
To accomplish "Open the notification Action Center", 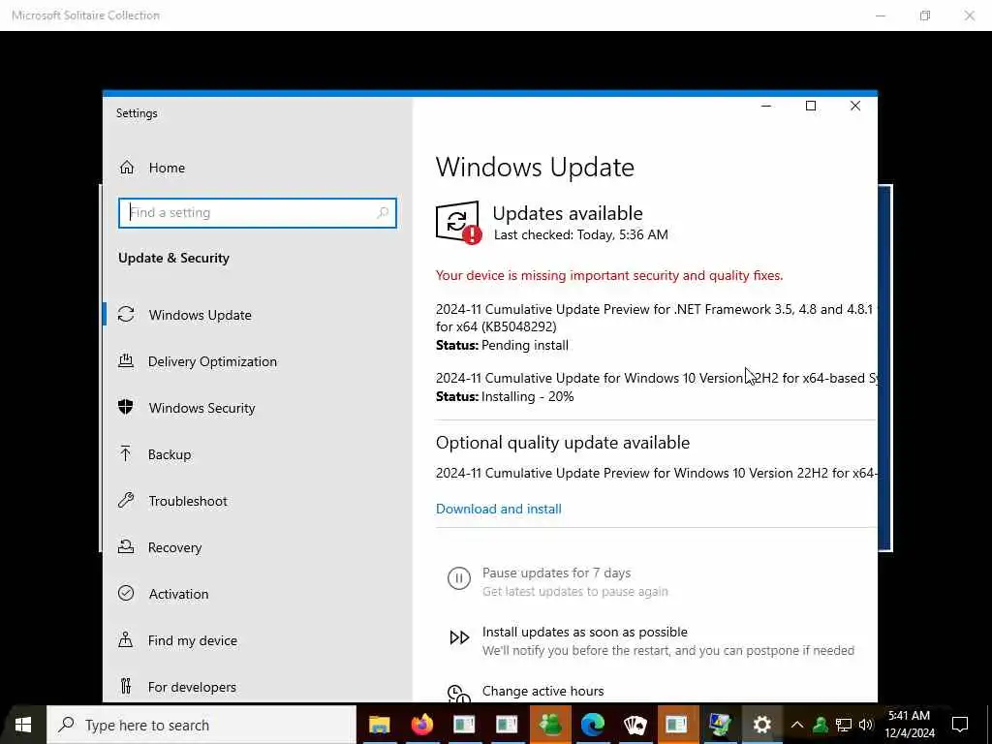I will tap(960, 725).
